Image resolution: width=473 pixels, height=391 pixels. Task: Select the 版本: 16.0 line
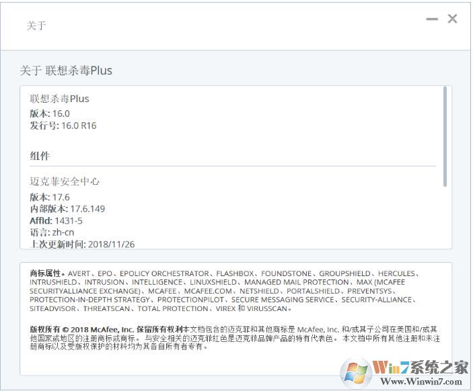[50, 114]
